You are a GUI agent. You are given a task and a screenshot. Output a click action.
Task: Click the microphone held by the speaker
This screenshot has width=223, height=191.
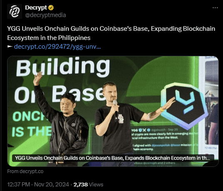[116, 109]
